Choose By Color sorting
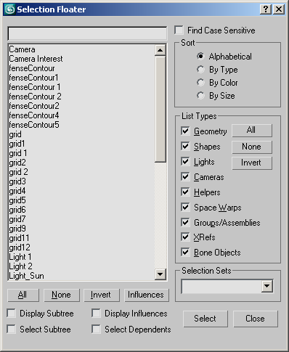 [x=200, y=83]
